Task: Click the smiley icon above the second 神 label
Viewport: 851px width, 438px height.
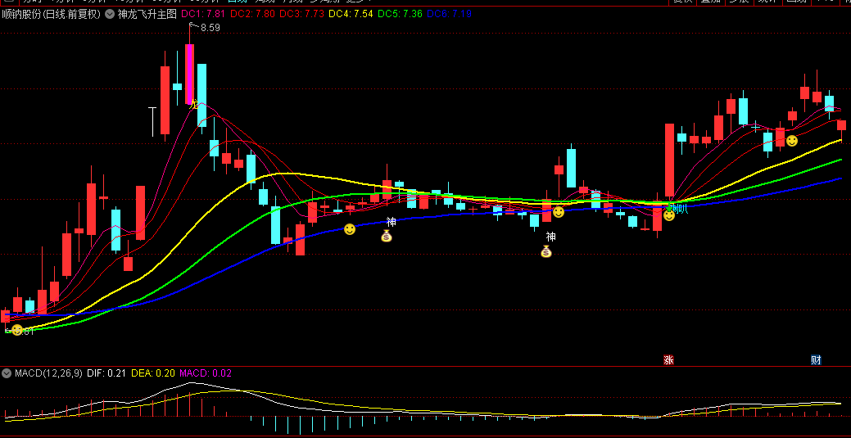Action: pos(559,212)
